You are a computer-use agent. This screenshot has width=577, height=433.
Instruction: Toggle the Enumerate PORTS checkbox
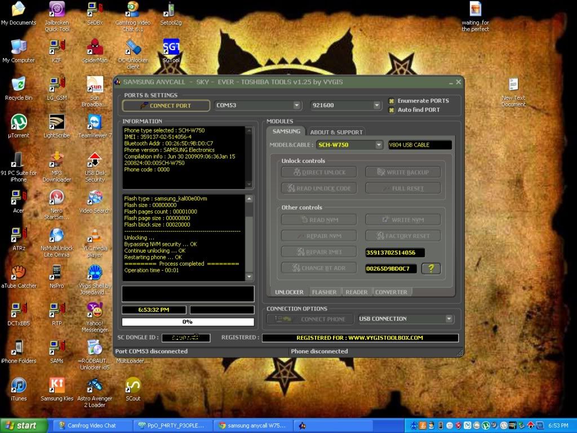click(392, 101)
